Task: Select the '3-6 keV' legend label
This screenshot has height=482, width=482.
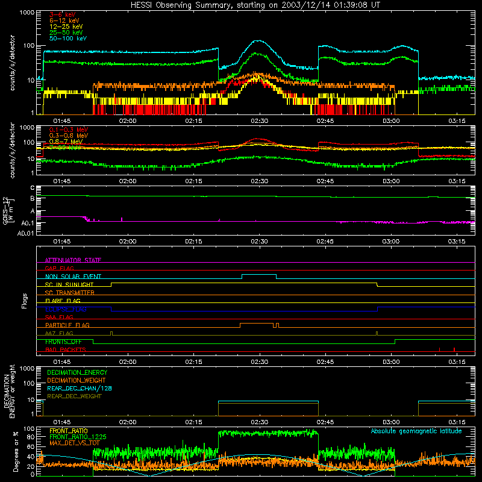Action: (63, 14)
